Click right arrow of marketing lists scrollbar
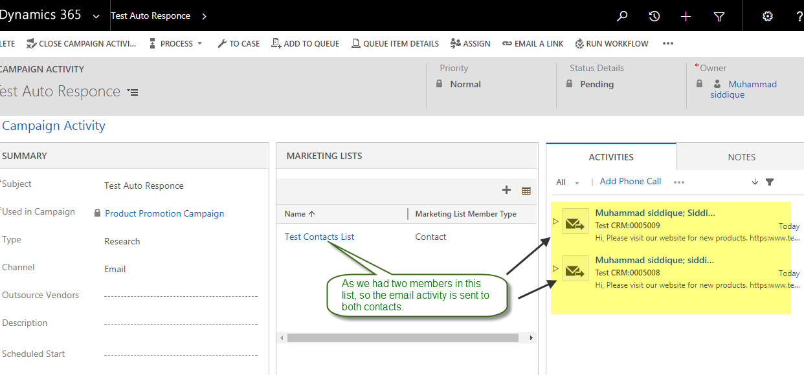This screenshot has height=375, width=804. coord(531,337)
